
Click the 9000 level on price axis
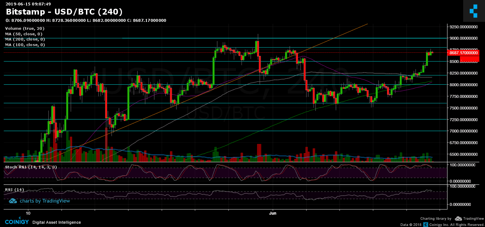click(463, 38)
